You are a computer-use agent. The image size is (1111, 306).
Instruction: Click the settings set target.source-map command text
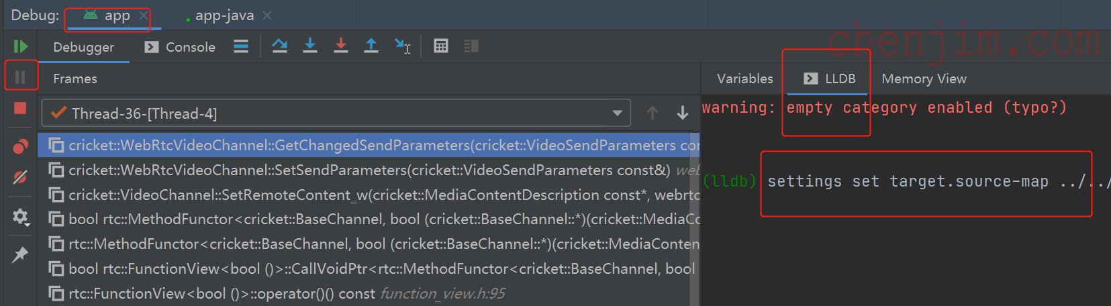point(938,181)
